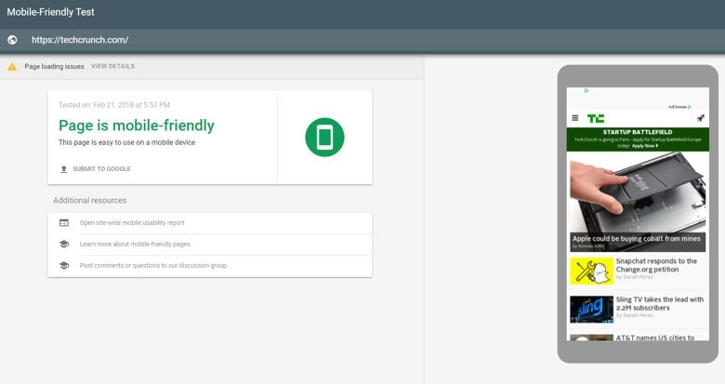Click the TC logo in phone preview
Viewport: 725px width, 384px height.
[596, 118]
